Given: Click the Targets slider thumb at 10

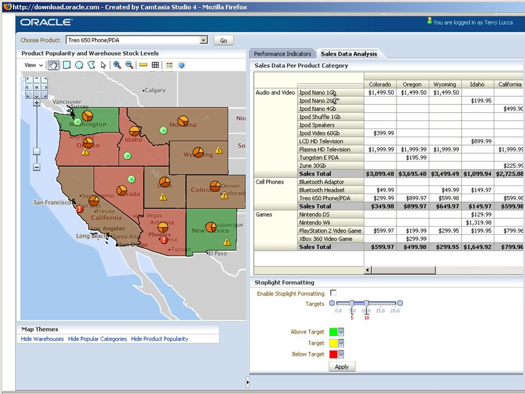Looking at the screenshot, I should [366, 304].
